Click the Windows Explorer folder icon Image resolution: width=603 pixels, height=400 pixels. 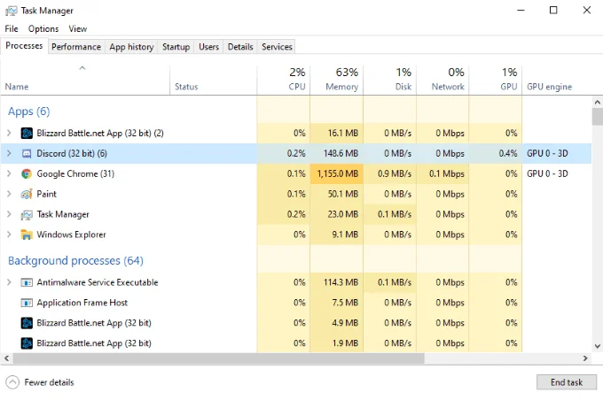click(x=27, y=235)
